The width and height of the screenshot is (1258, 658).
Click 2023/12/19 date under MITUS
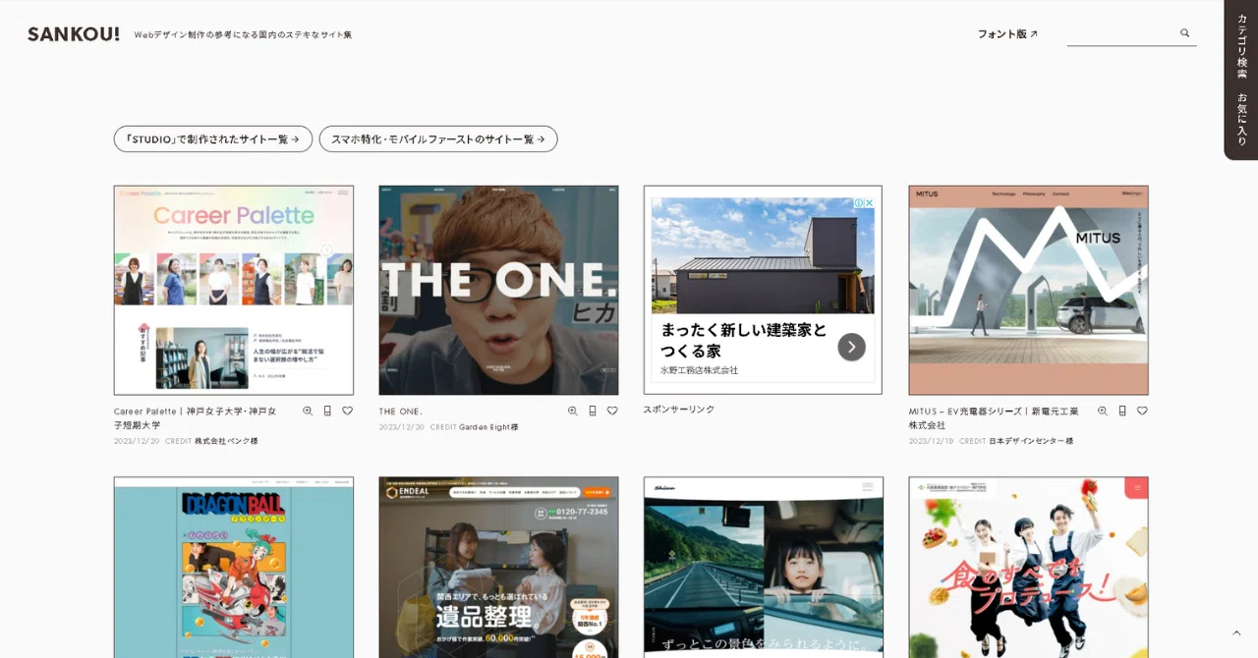(932, 441)
